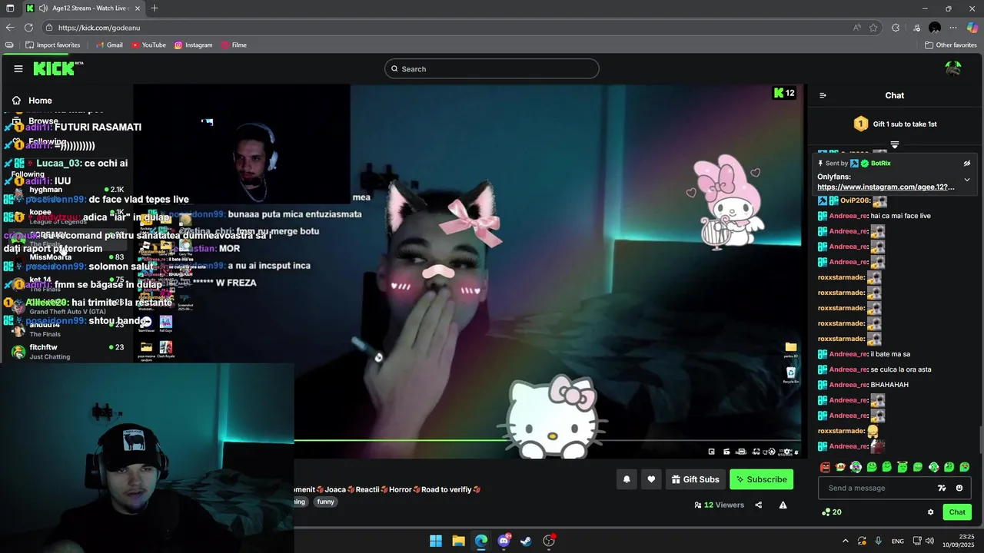Toggle mini player mode icon
The width and height of the screenshot is (984, 553).
point(712,452)
